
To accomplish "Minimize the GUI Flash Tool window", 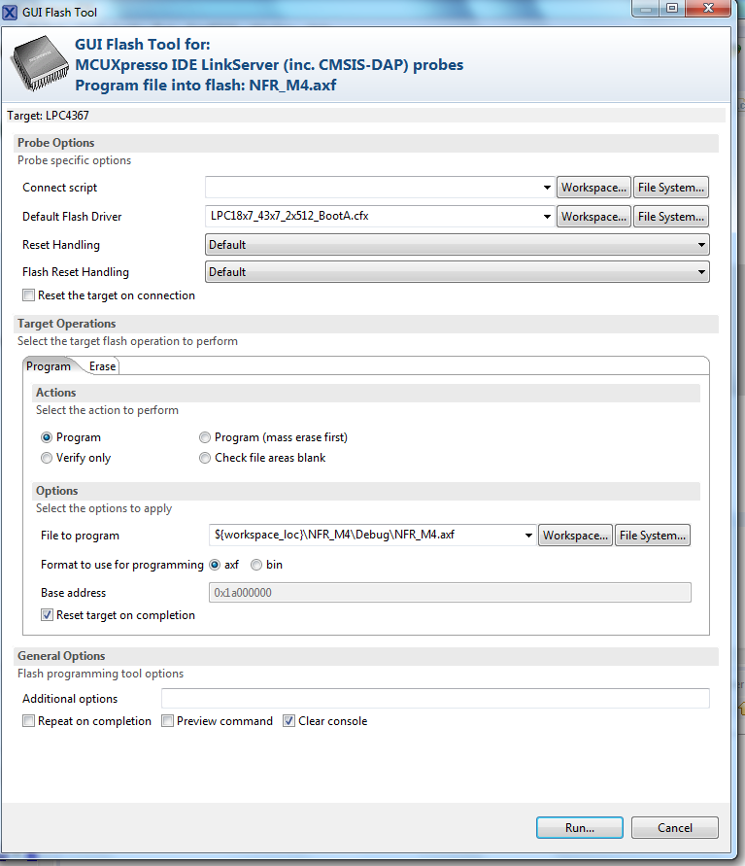I will point(647,9).
